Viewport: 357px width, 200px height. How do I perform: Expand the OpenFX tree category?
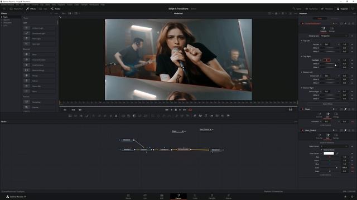click(x=2, y=20)
